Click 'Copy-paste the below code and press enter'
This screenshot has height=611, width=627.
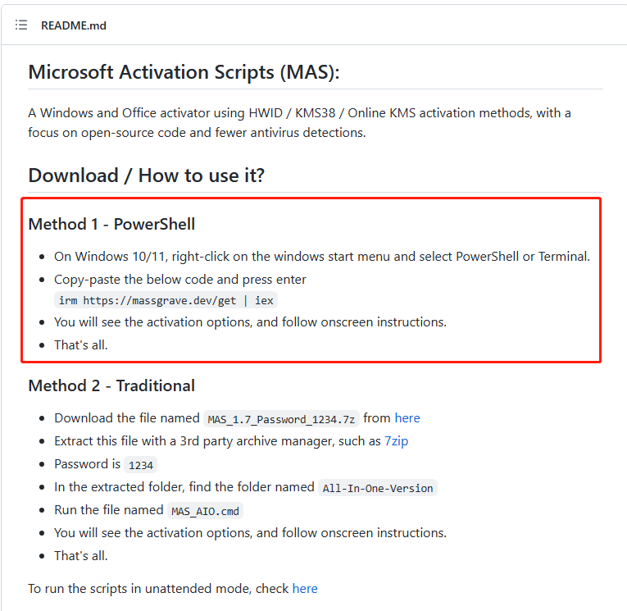[x=179, y=280]
